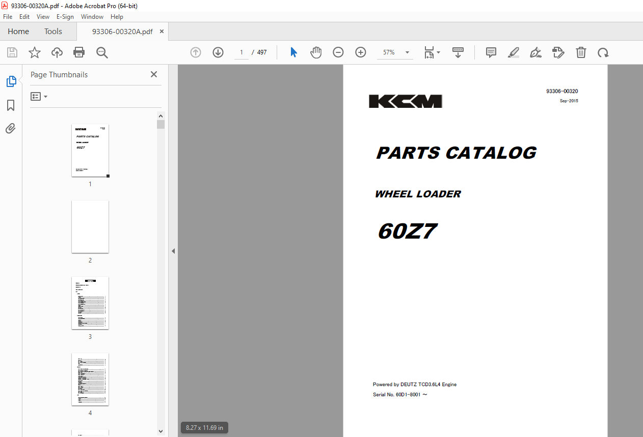Screen dimensions: 643x437
Task: Open the Find text magnifier tool
Action: 102,52
